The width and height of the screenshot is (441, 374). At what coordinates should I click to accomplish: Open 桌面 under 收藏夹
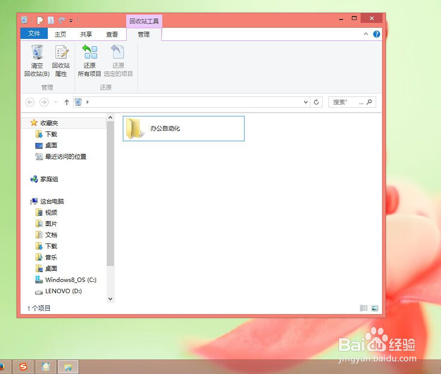coord(51,145)
